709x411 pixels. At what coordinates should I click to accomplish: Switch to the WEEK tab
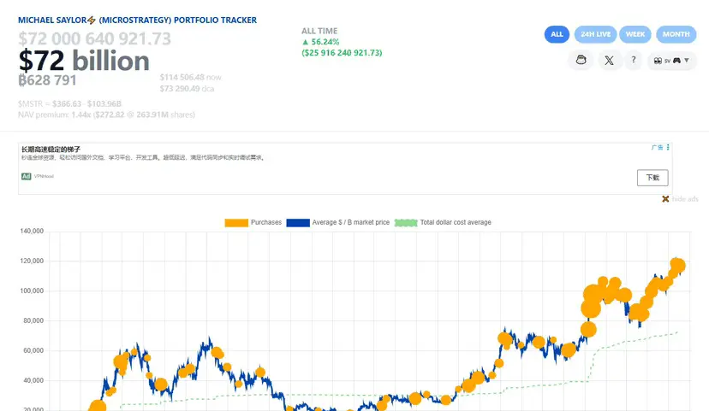coord(635,34)
